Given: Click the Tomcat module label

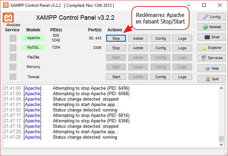Looking at the screenshot, I should point(33,77).
